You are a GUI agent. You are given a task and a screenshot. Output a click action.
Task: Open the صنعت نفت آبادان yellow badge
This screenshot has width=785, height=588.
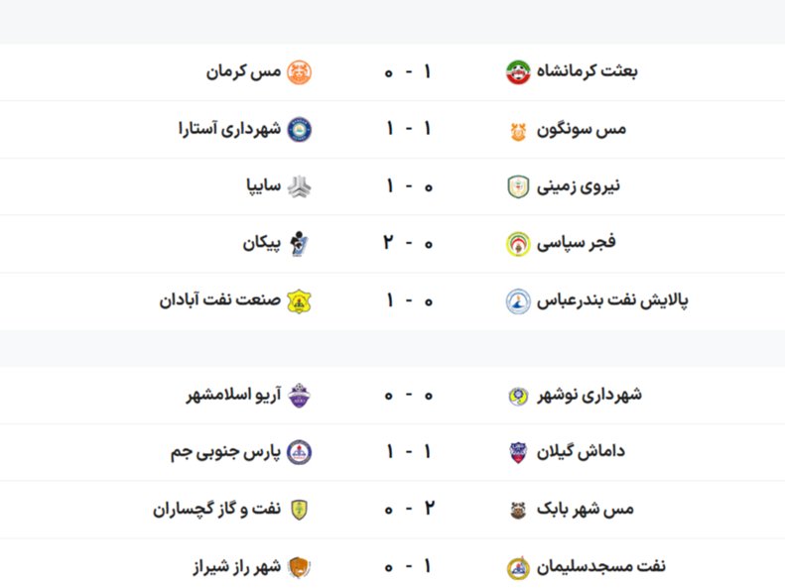[x=299, y=301]
